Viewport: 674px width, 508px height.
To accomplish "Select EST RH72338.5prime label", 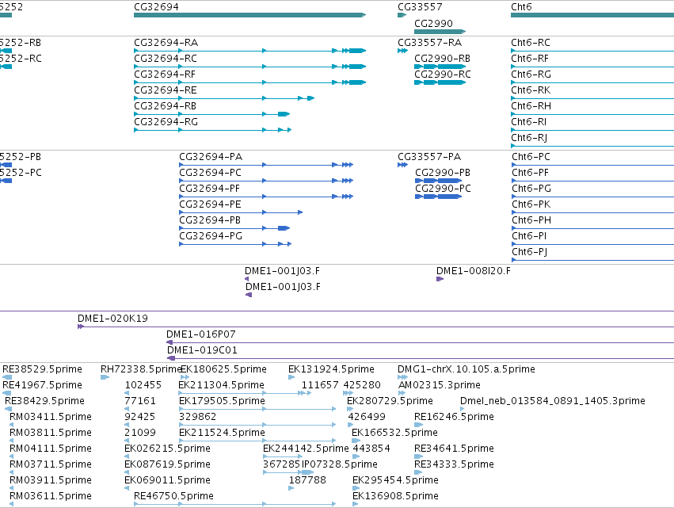I will coord(140,369).
